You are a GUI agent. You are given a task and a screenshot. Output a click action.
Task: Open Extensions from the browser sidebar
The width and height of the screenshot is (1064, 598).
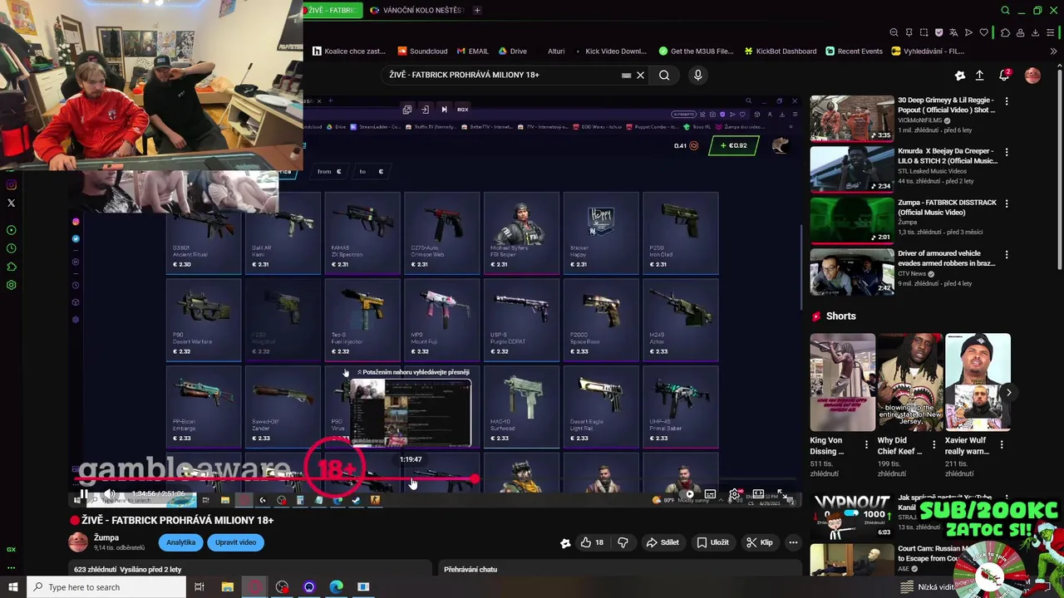(12, 267)
